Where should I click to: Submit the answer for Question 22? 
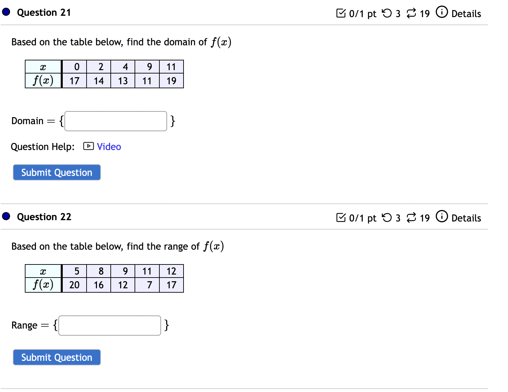56,357
